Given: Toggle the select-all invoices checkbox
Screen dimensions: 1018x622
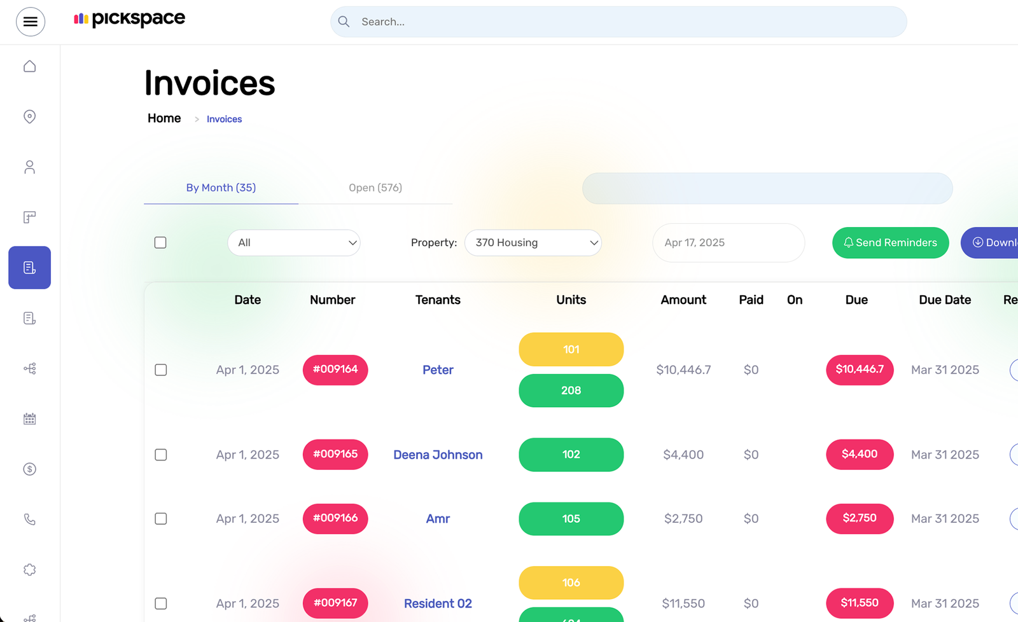Looking at the screenshot, I should (160, 242).
